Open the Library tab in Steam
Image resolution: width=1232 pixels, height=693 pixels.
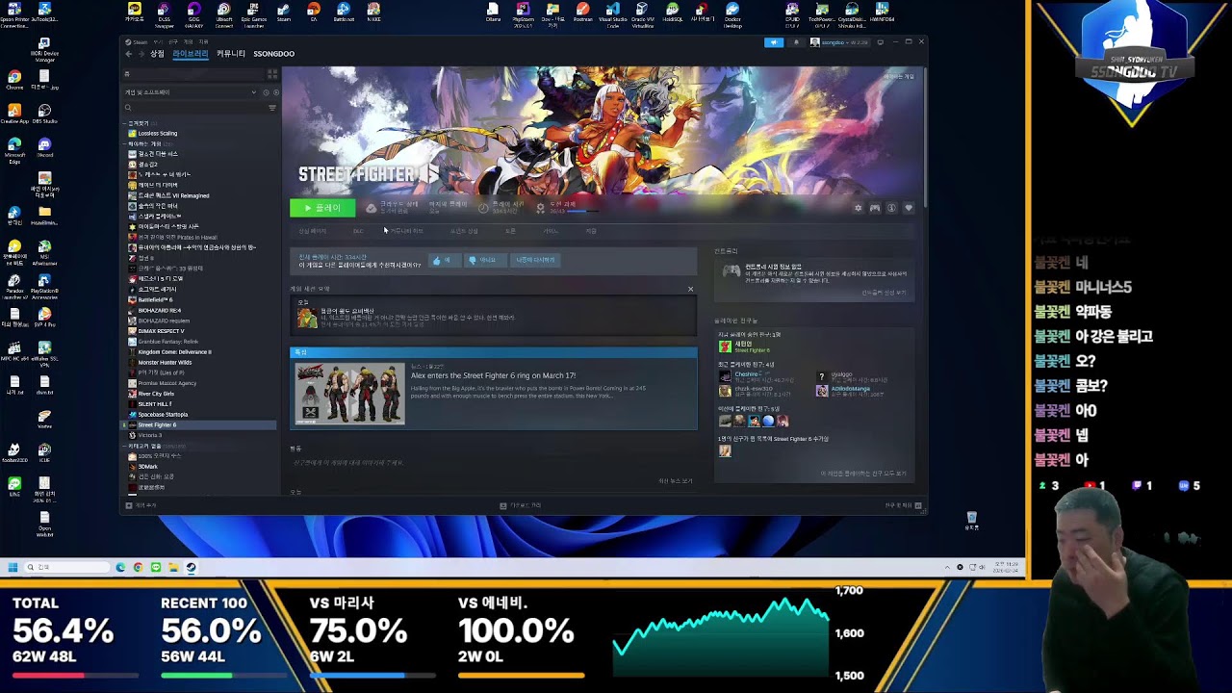[x=191, y=54]
